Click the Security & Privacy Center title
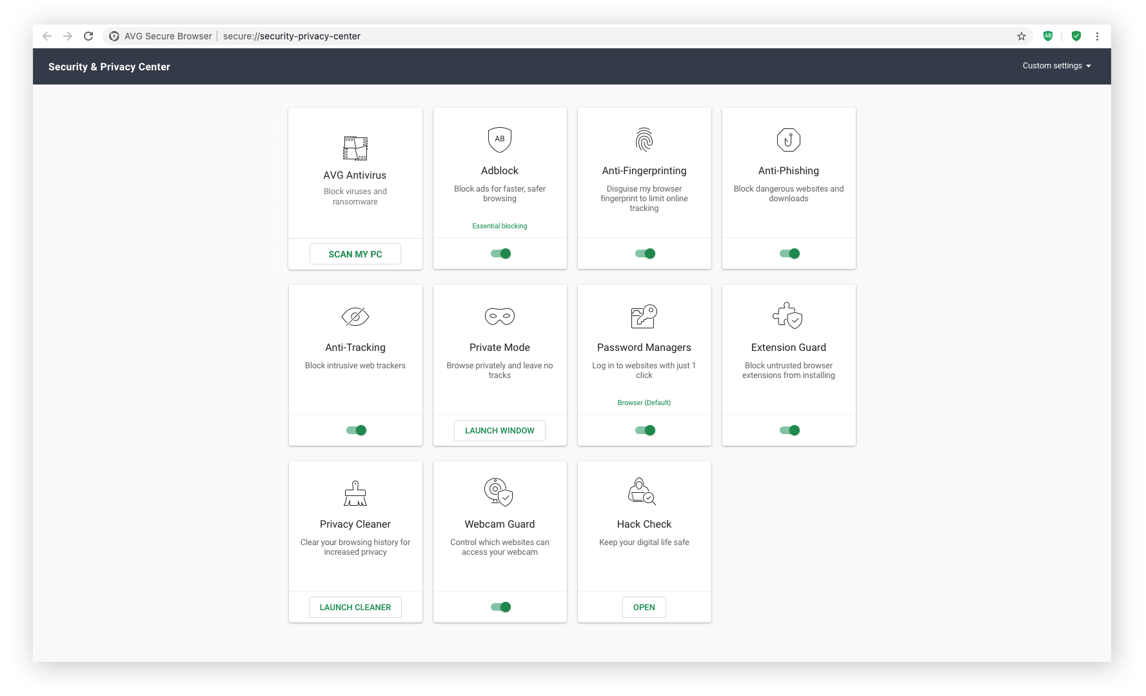This screenshot has width=1146, height=696. [x=109, y=66]
